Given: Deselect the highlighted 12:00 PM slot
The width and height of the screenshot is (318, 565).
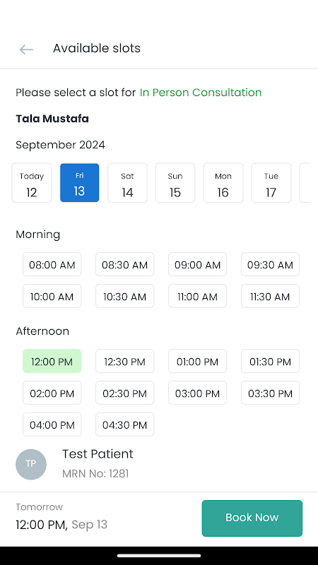Looking at the screenshot, I should point(52,361).
